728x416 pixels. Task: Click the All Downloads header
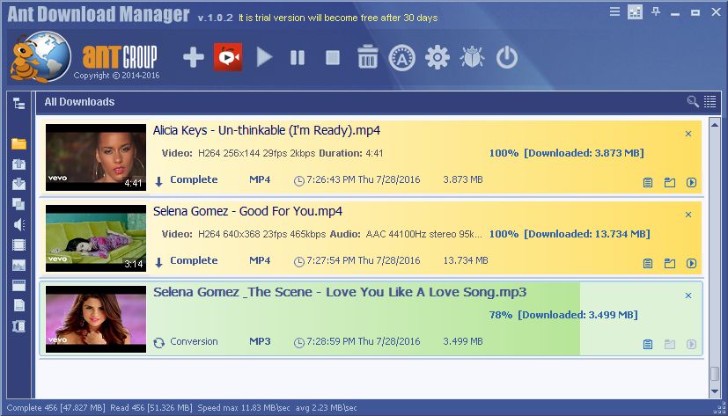pyautogui.click(x=79, y=102)
